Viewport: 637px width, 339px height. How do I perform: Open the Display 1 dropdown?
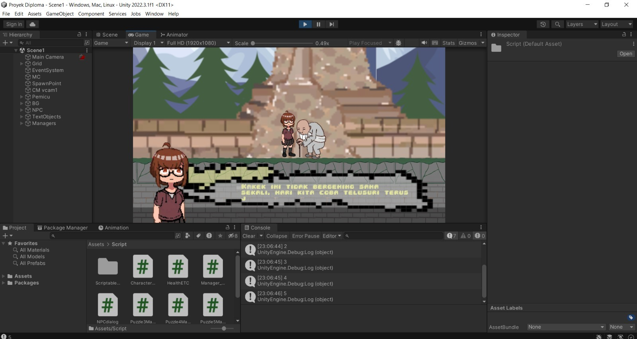tap(148, 43)
